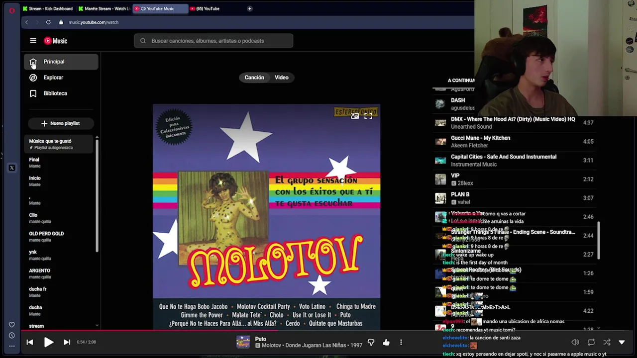Image resolution: width=637 pixels, height=358 pixels.
Task: Open the stream playlist
Action: [59, 326]
